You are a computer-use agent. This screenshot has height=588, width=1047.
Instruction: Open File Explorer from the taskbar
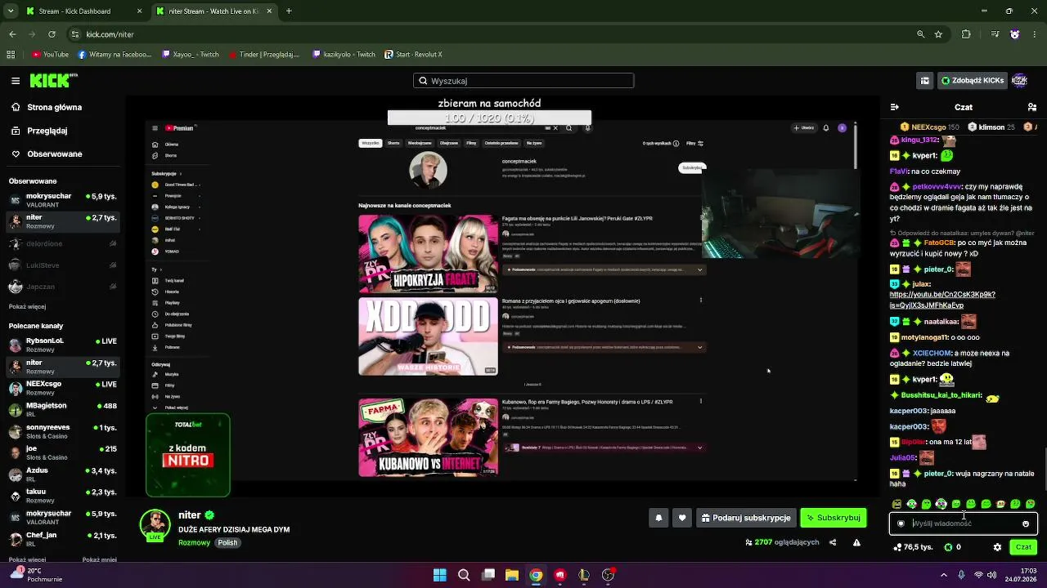point(512,575)
